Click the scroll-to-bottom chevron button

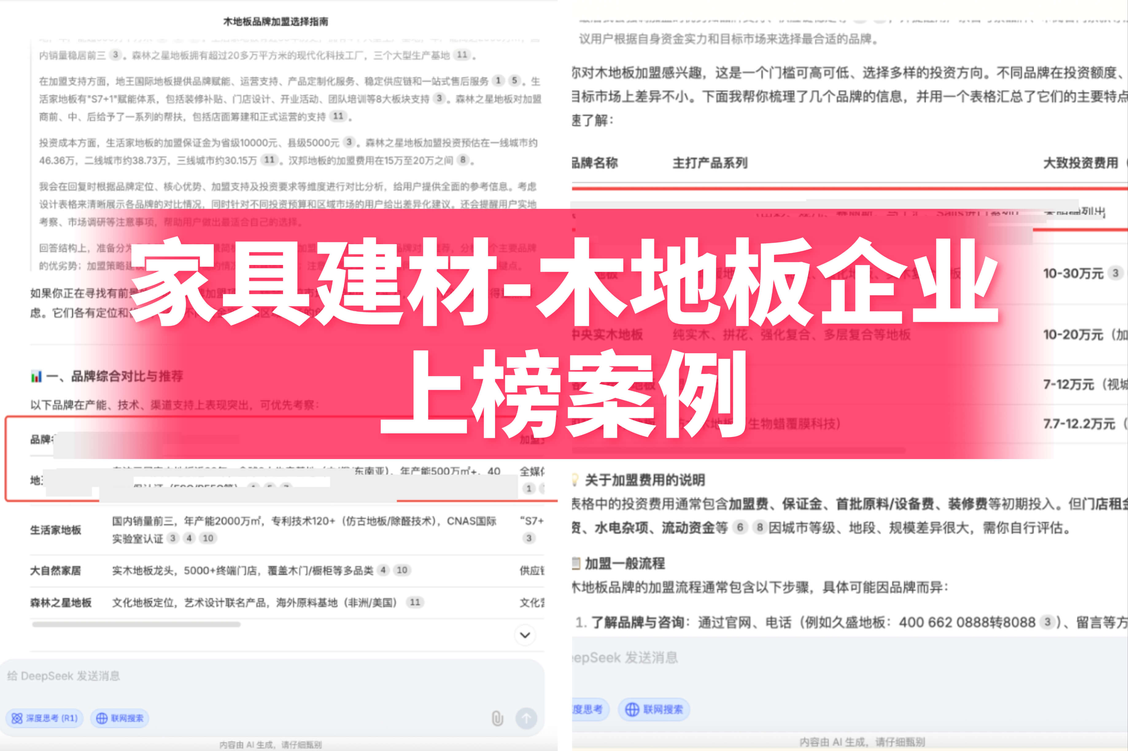(x=525, y=635)
